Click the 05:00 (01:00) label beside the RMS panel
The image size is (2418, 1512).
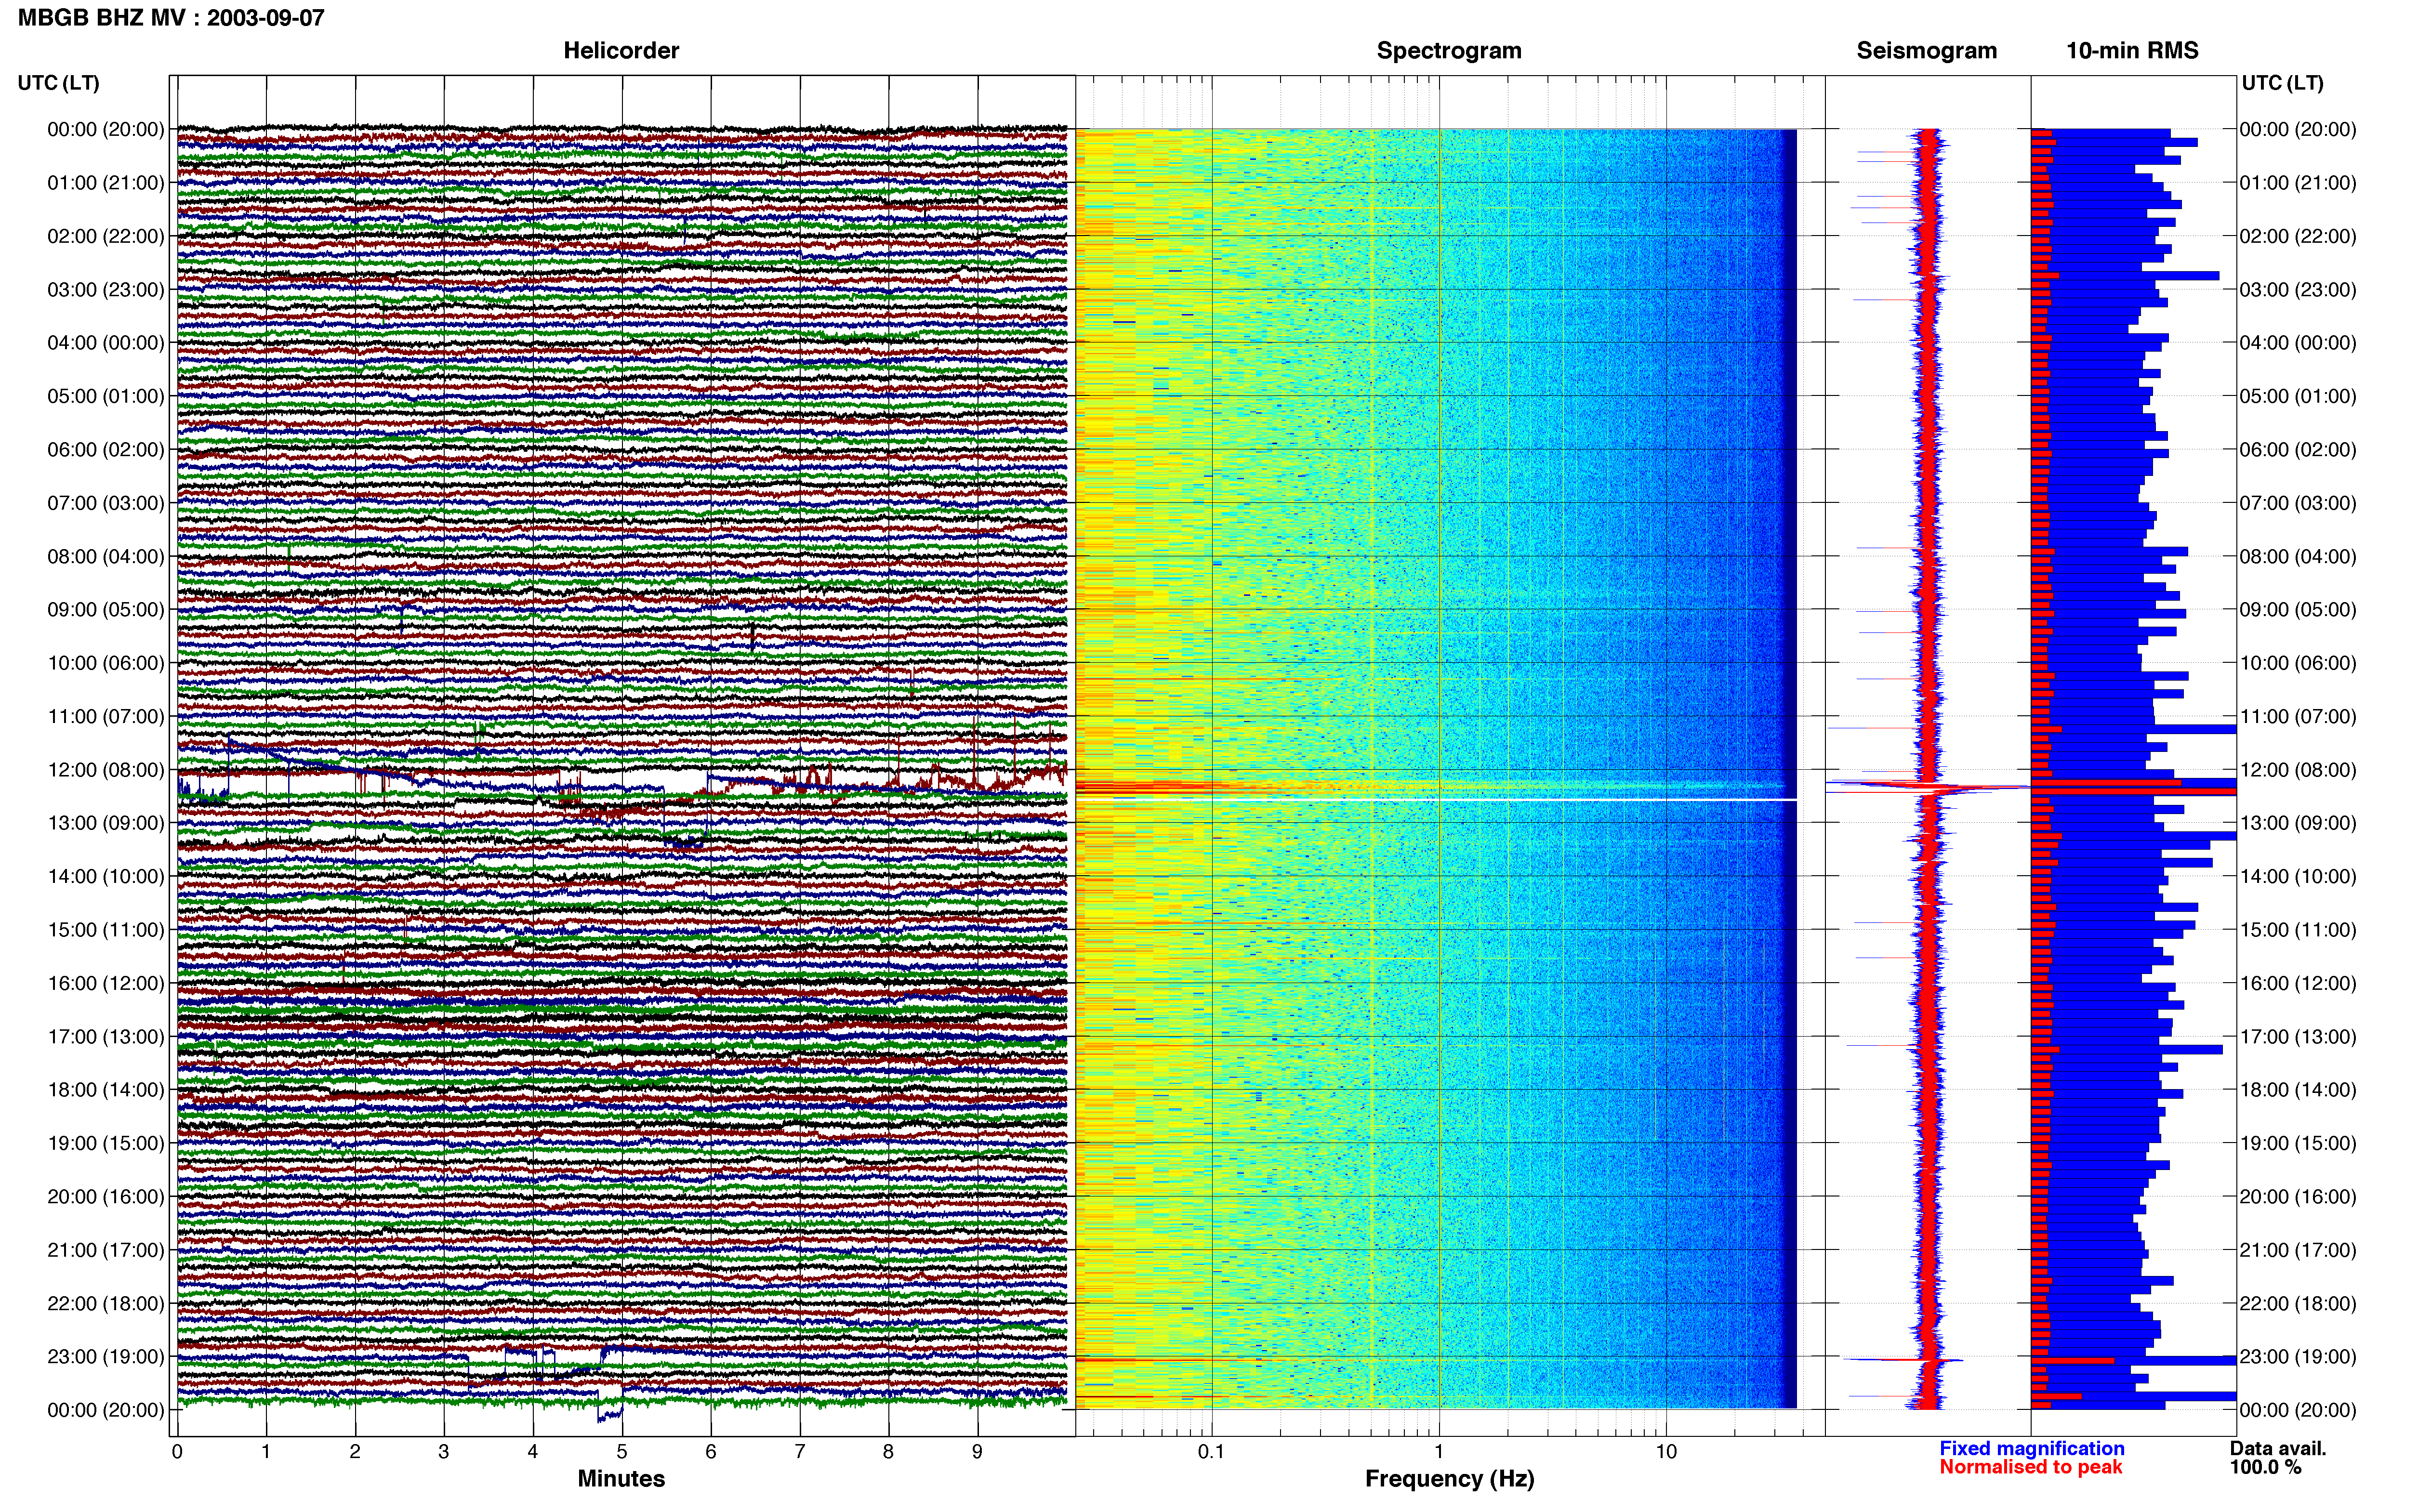pos(2298,396)
